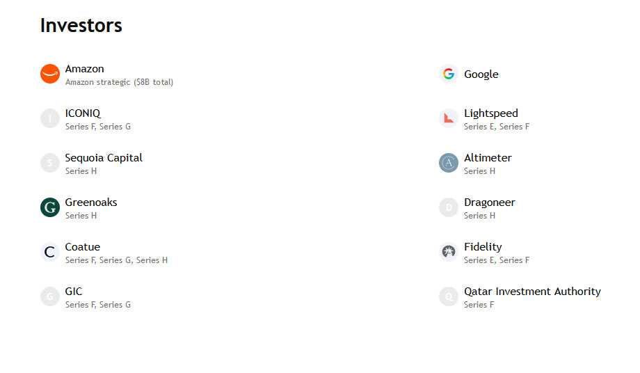
Task: Select the Coatue C logo icon
Action: point(50,252)
